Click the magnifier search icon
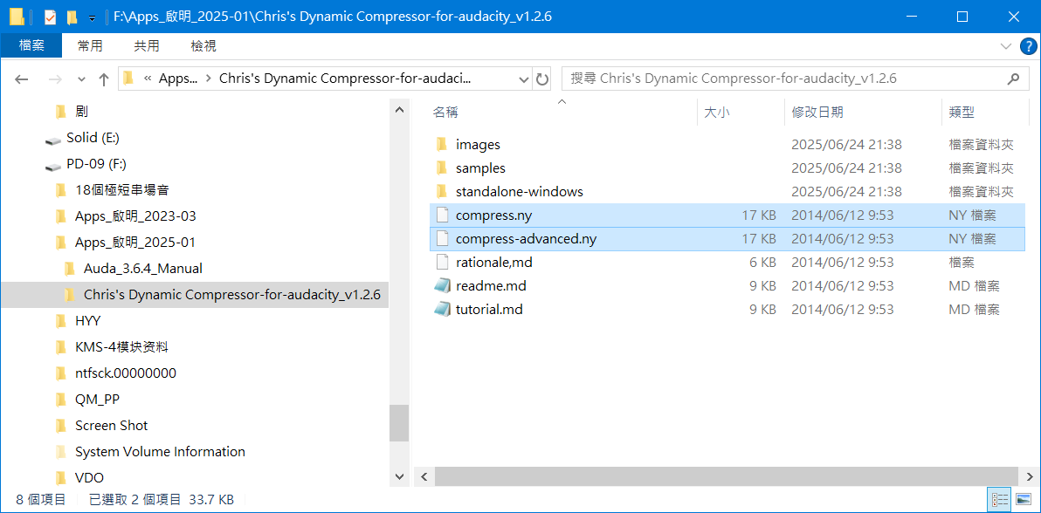Image resolution: width=1041 pixels, height=513 pixels. point(1013,79)
